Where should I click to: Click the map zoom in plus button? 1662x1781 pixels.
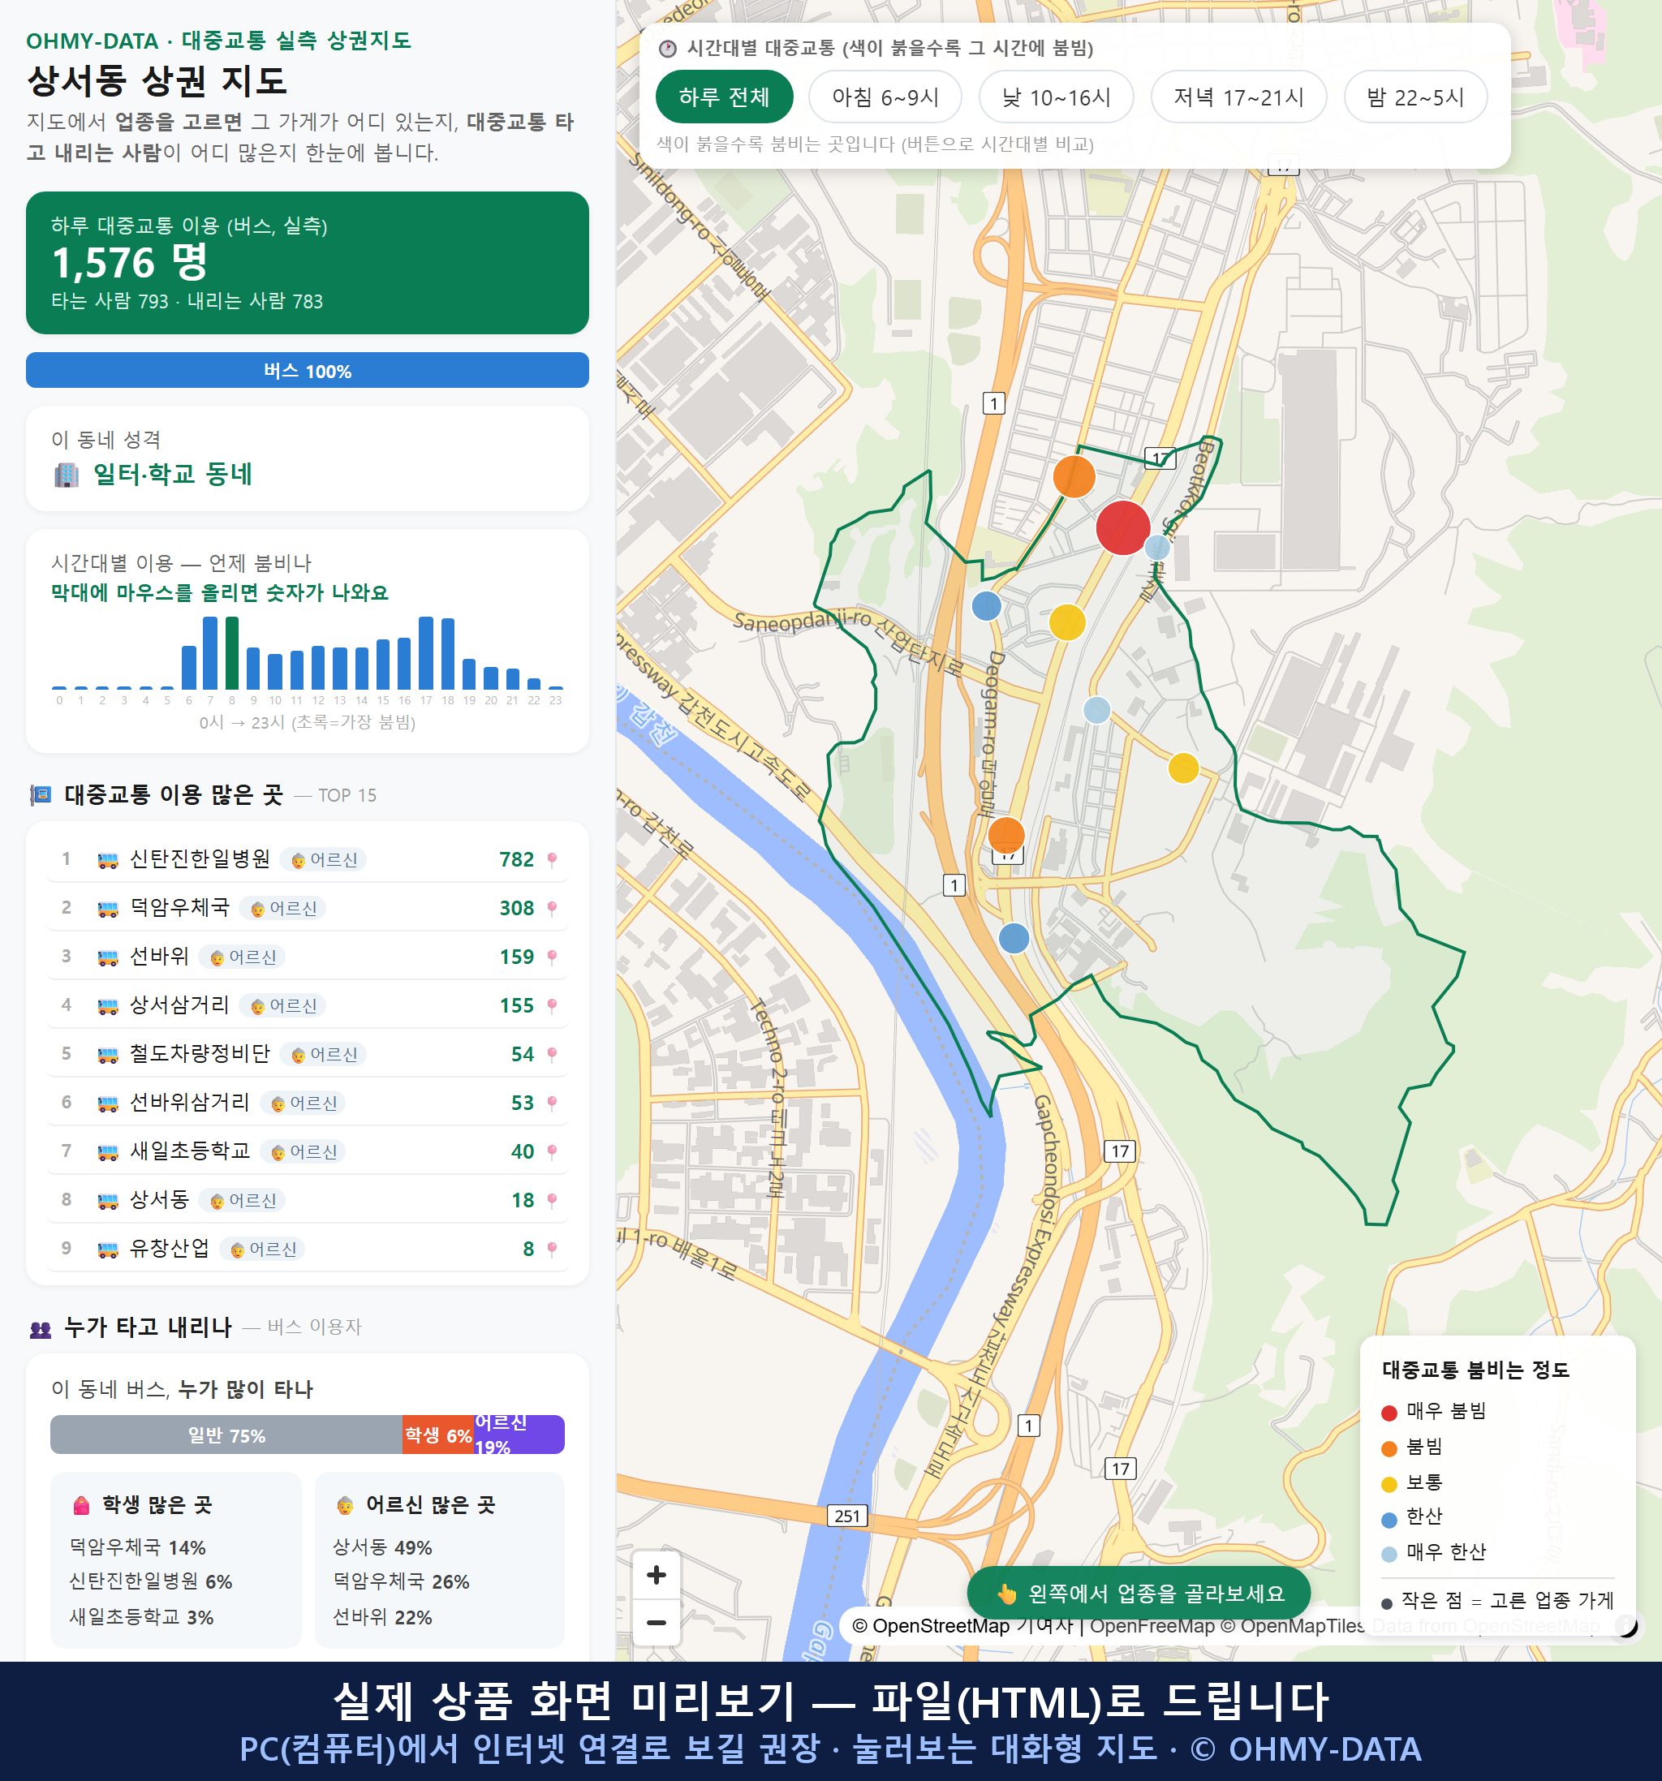pyautogui.click(x=656, y=1575)
